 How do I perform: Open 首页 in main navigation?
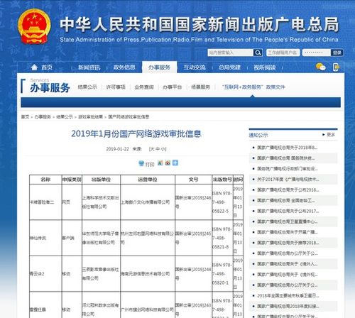coord(47,67)
